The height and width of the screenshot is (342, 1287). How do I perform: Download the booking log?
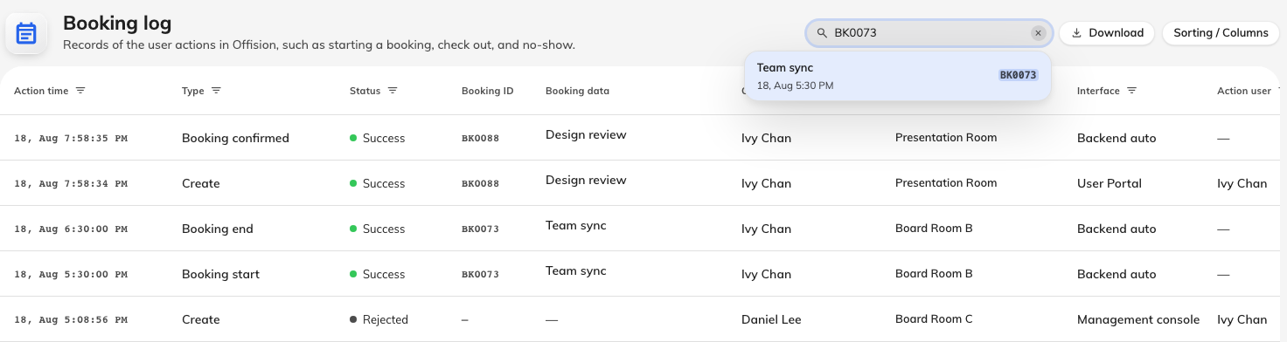(x=1107, y=33)
